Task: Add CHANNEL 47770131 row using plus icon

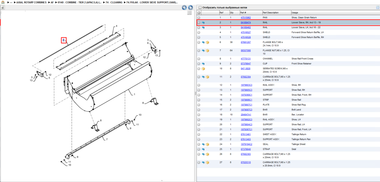Action: point(199,59)
